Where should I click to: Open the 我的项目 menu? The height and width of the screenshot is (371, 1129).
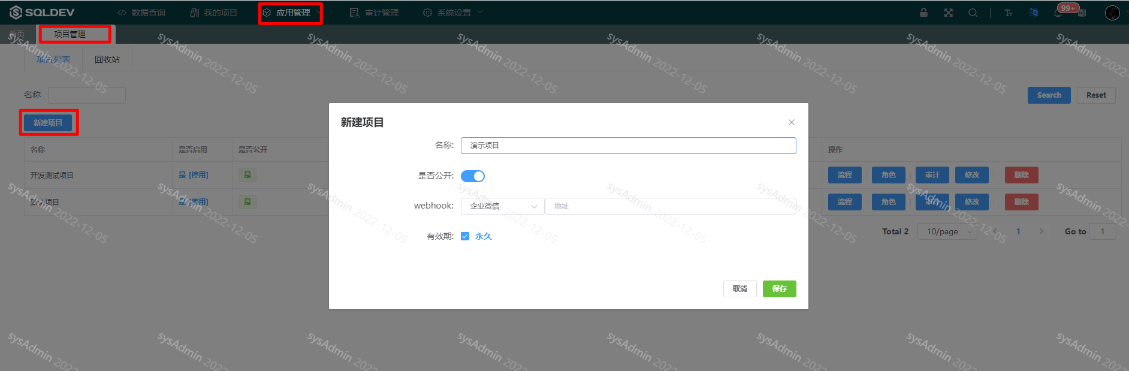point(214,13)
